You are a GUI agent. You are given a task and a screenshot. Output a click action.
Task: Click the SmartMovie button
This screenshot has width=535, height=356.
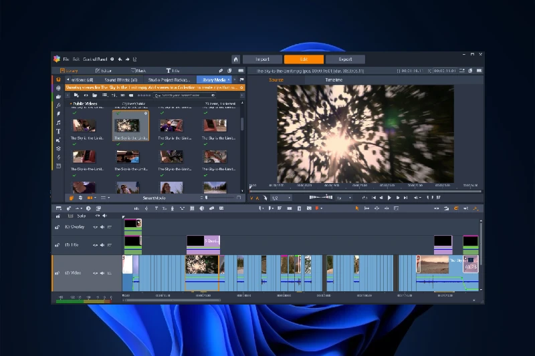click(154, 198)
